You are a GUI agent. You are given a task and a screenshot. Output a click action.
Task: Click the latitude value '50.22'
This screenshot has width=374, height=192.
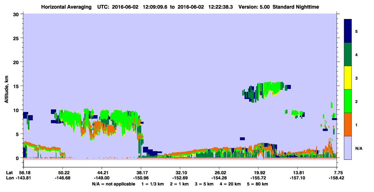[62, 173]
